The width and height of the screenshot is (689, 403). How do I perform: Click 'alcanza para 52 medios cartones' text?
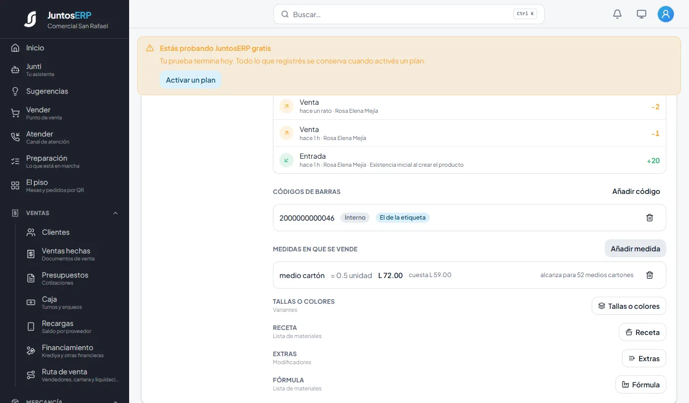pyautogui.click(x=587, y=275)
